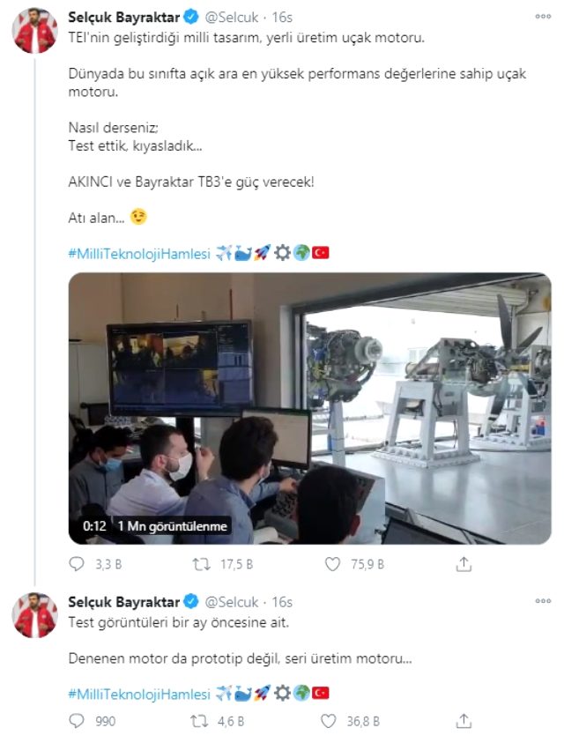Open Selçuk Bayraktar's avatar on second tweet
Viewport: 564px width, 743px height.
click(x=35, y=615)
